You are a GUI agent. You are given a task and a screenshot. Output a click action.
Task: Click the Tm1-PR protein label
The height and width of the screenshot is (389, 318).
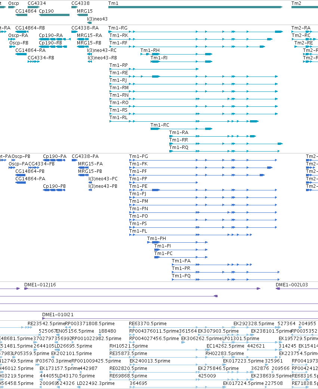click(181, 268)
